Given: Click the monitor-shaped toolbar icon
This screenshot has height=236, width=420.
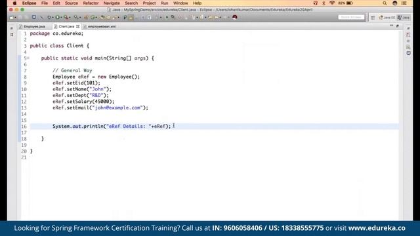Looking at the screenshot, I should click(34, 17).
